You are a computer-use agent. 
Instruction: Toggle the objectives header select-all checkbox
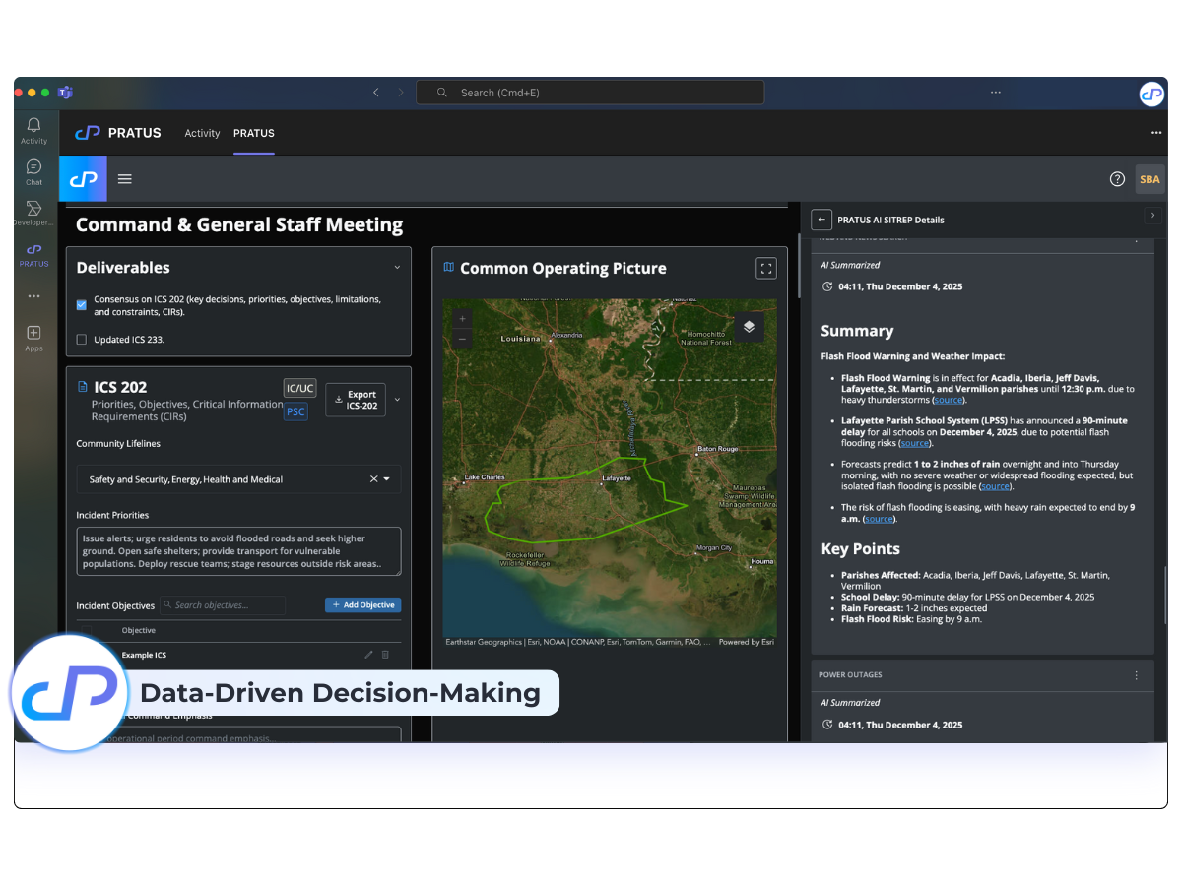pos(86,631)
